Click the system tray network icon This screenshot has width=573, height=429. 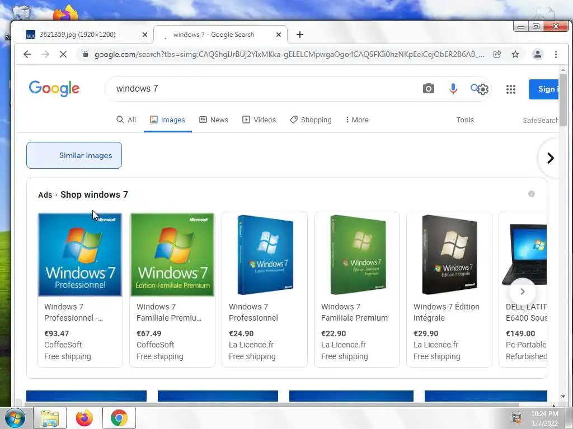pyautogui.click(x=516, y=418)
